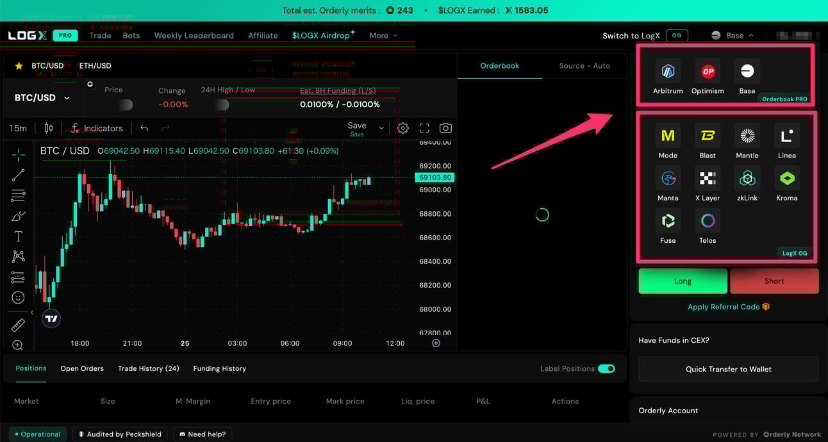The image size is (828, 442).
Task: Open the Positions tab
Action: point(31,368)
